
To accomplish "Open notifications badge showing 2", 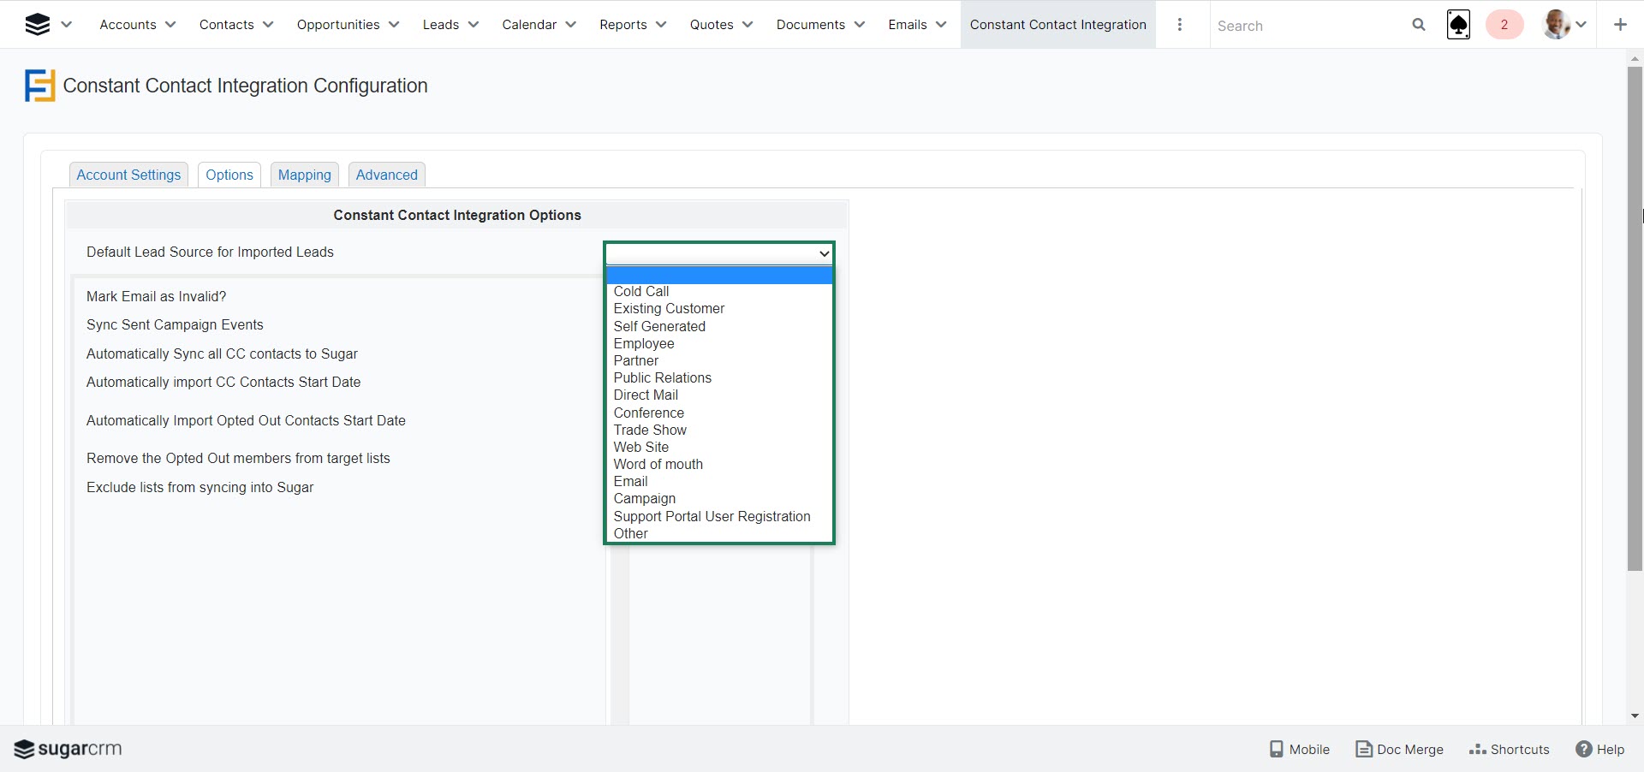I will pyautogui.click(x=1504, y=25).
